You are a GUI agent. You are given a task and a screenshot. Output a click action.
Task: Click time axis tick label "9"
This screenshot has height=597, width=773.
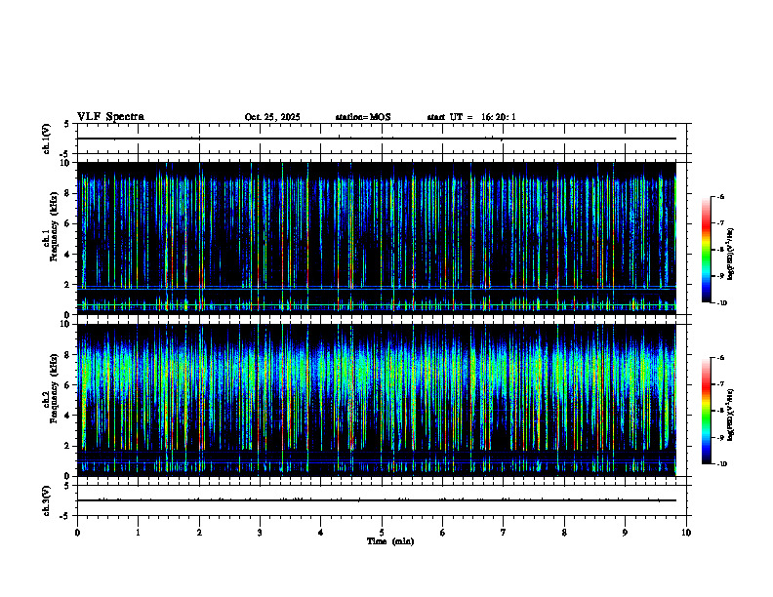point(625,533)
